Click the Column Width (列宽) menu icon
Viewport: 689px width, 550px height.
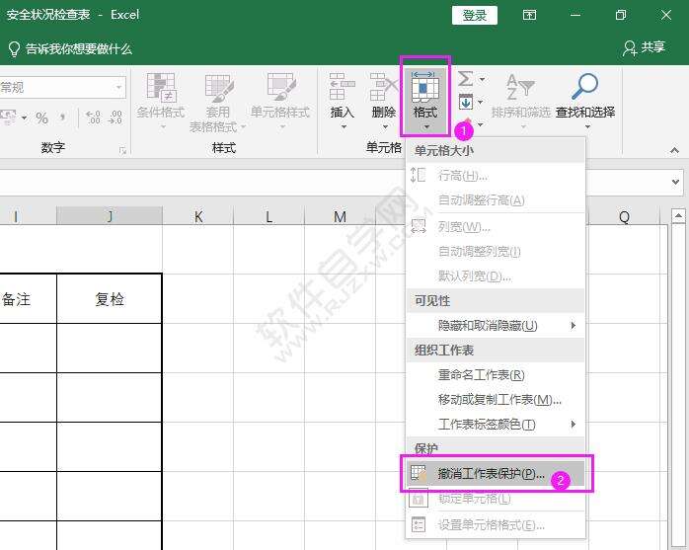click(418, 226)
